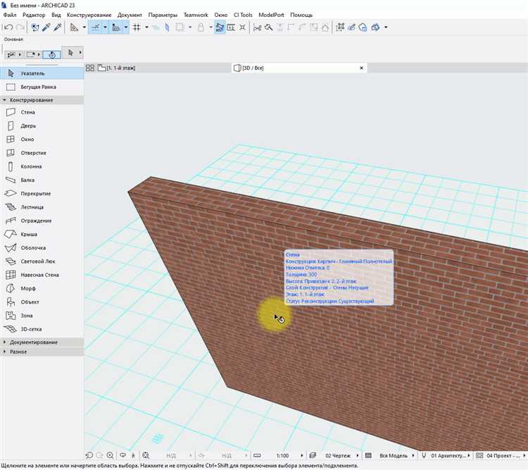Select the Морф (Morph) tool

[x=27, y=289]
